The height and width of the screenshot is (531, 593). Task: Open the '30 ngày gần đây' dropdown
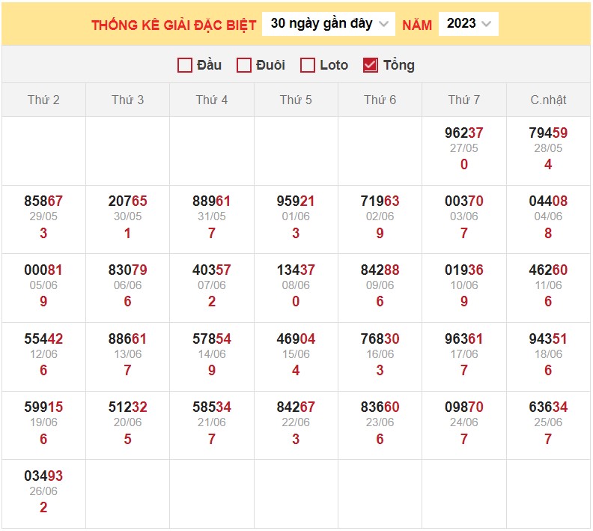pos(329,24)
